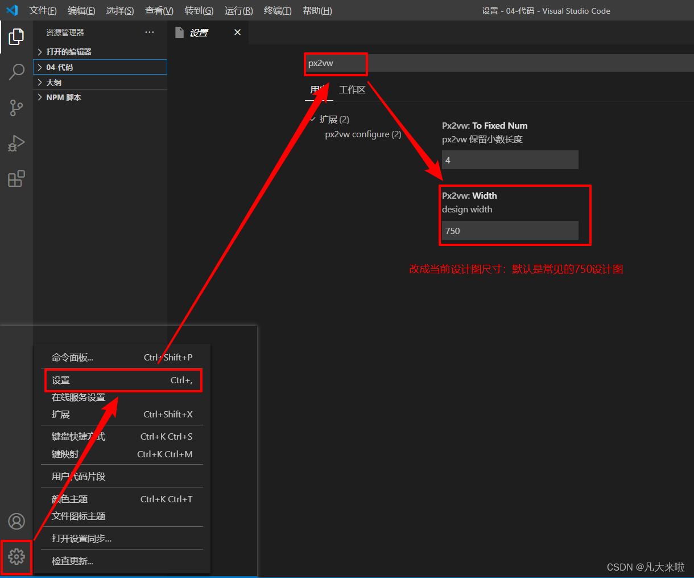
Task: Open the 运行(R) menu
Action: tap(239, 11)
